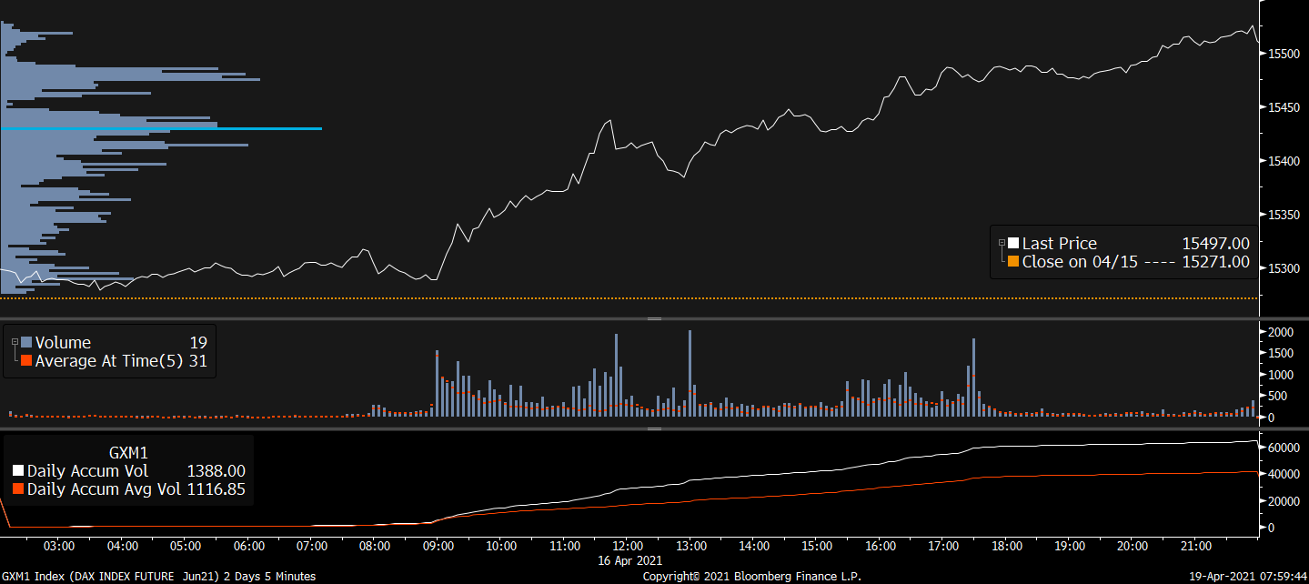Click the GXM1 Index chart title text
Viewport: 1309px width, 584px height.
pyautogui.click(x=159, y=576)
